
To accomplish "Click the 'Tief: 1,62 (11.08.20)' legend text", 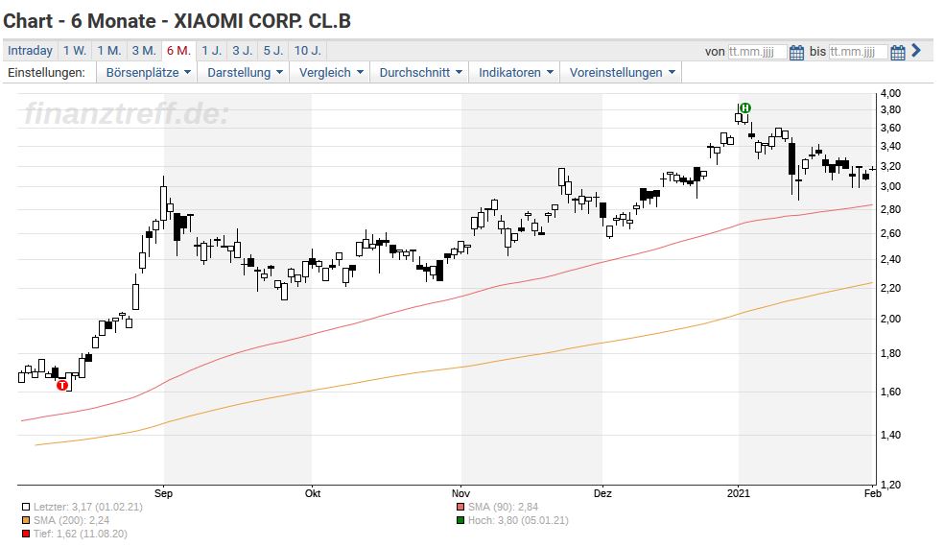I will 80,534.
